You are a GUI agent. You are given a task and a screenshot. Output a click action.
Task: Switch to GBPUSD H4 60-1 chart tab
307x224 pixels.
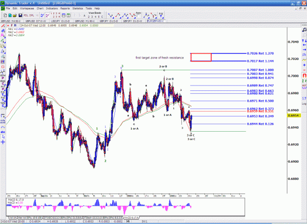click(11, 21)
